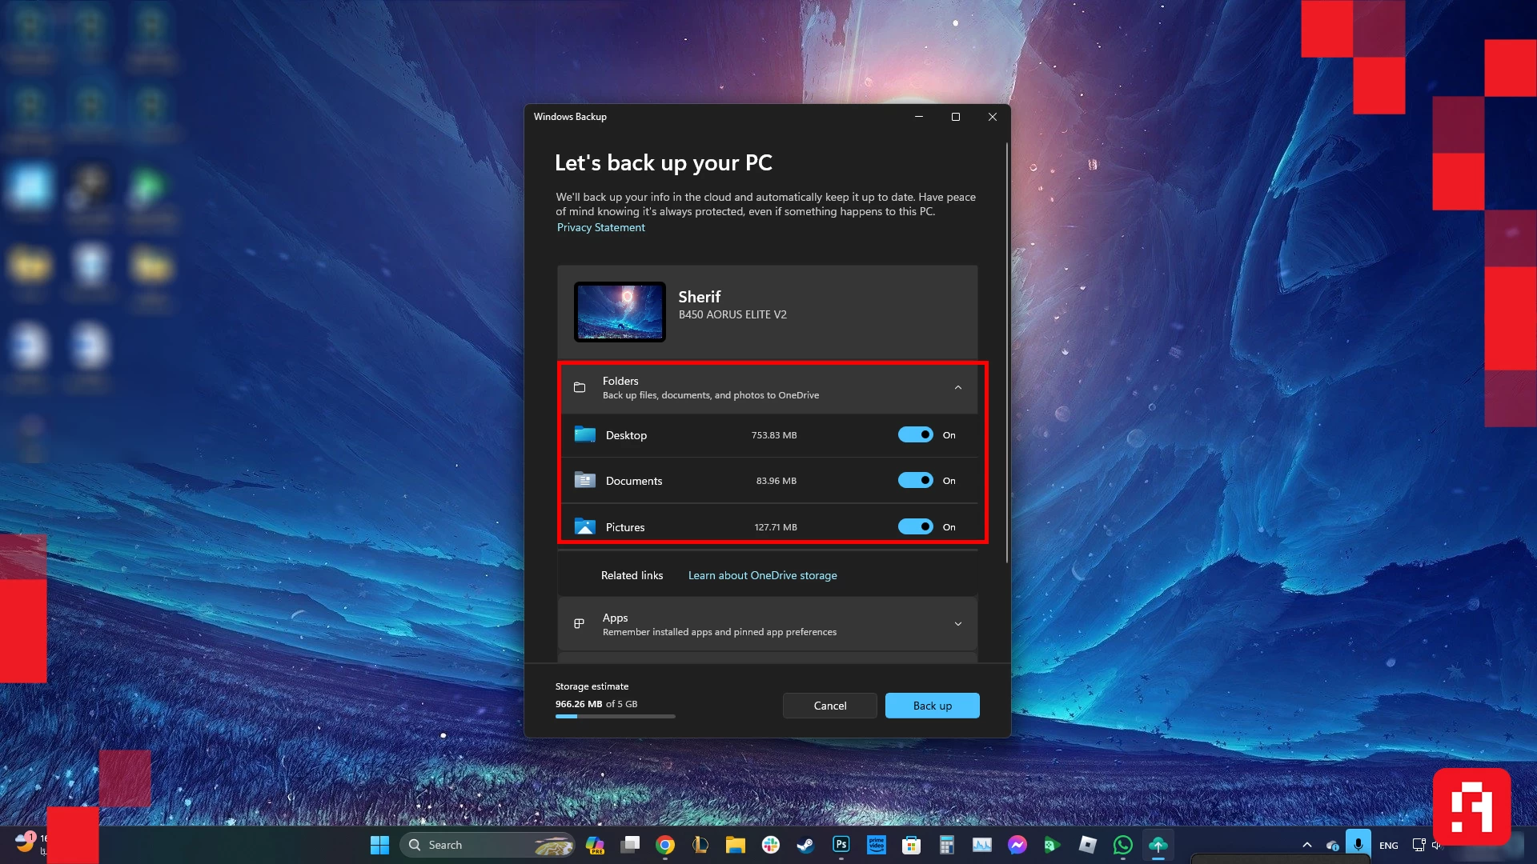The height and width of the screenshot is (864, 1537).
Task: Click the ENG language indicator
Action: click(1389, 846)
